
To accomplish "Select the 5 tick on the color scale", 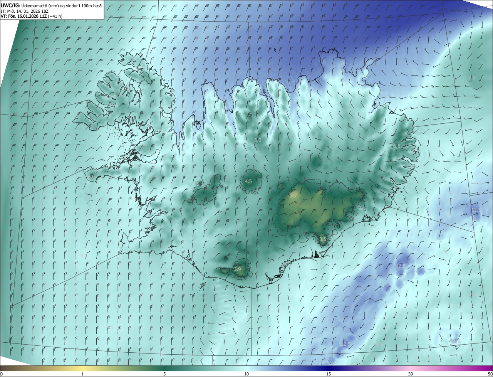I will (164, 374).
